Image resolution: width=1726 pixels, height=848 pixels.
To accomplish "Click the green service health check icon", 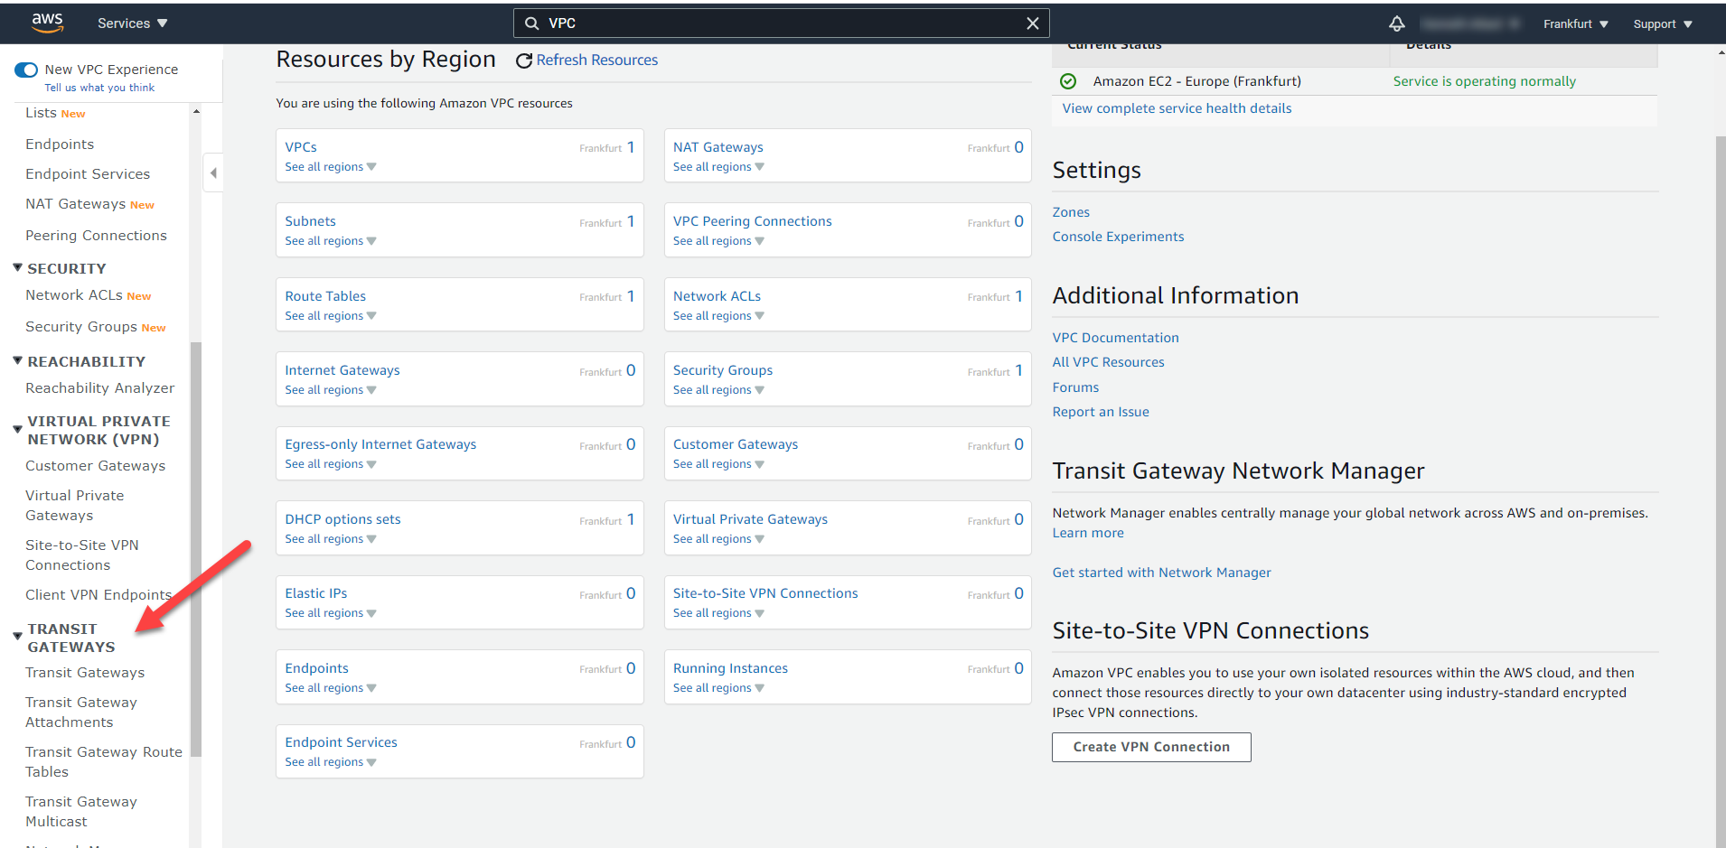I will click(1068, 80).
